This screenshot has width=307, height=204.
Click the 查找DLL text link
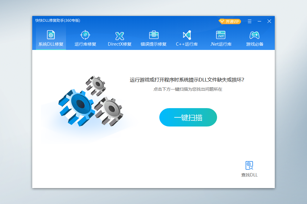coord(249,175)
